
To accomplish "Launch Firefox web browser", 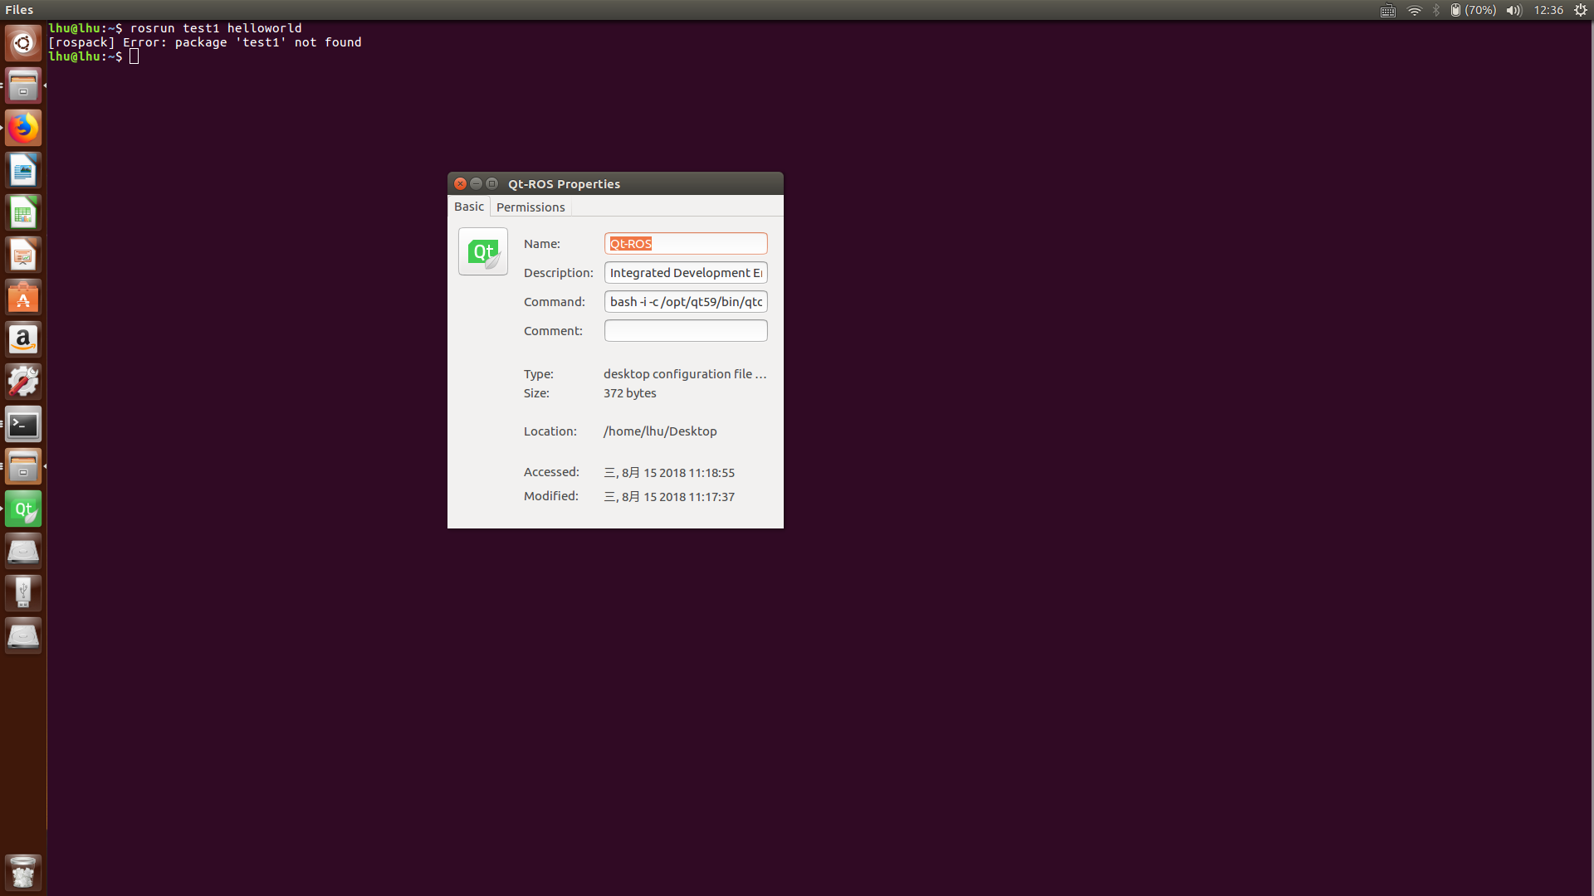I will (23, 128).
